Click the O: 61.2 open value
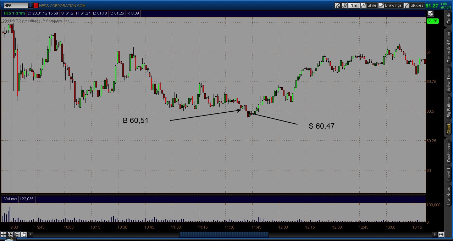Image resolution: width=453 pixels, height=241 pixels. (67, 13)
